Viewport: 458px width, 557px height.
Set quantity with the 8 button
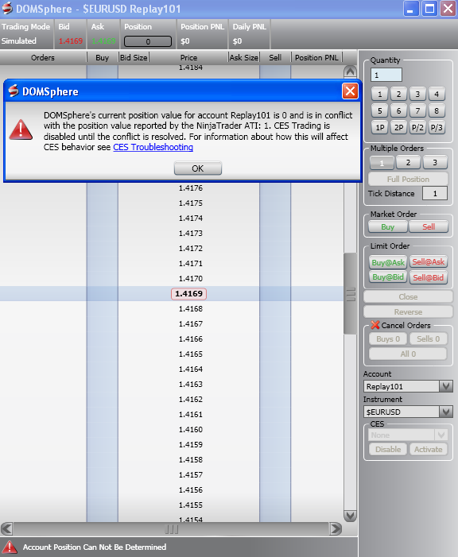437,110
